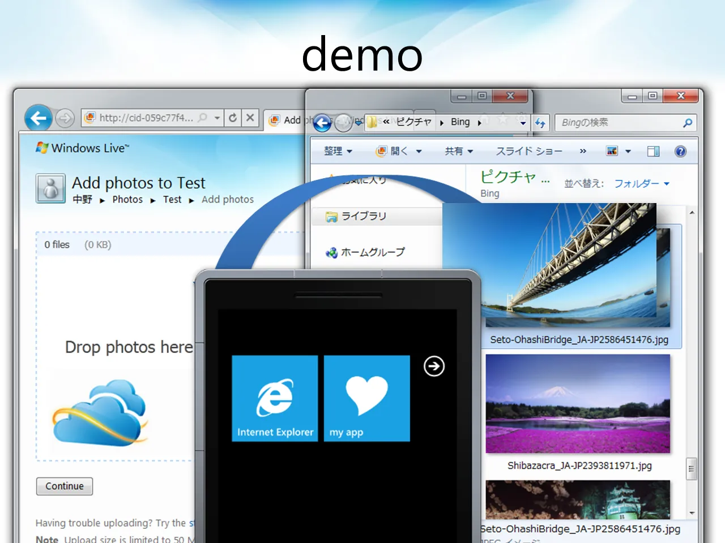Stop loading with the IE X button

click(250, 118)
